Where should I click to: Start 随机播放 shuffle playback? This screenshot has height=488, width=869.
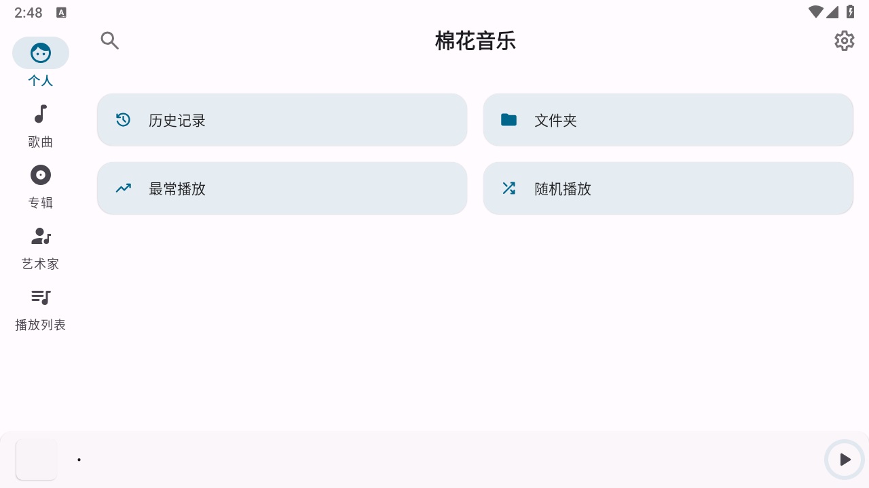[668, 188]
